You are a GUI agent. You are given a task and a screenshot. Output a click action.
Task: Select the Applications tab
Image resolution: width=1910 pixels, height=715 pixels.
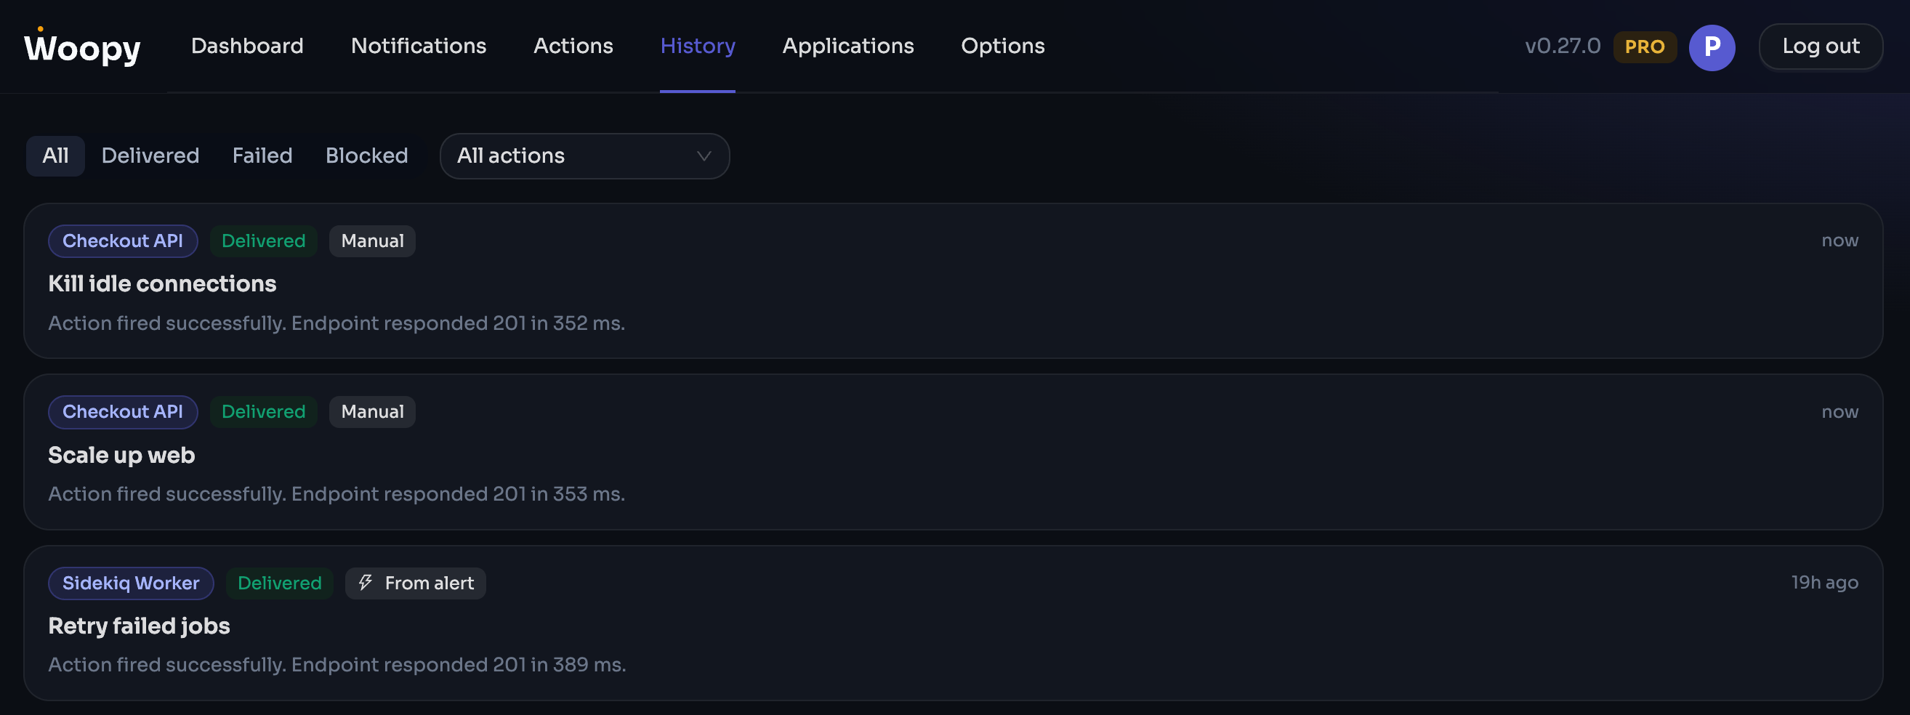[847, 46]
